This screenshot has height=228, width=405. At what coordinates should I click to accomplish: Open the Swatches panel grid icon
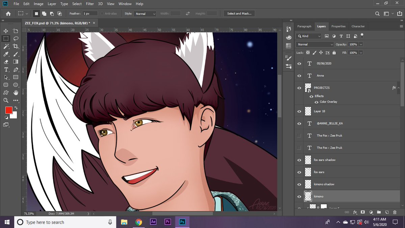[x=289, y=46]
